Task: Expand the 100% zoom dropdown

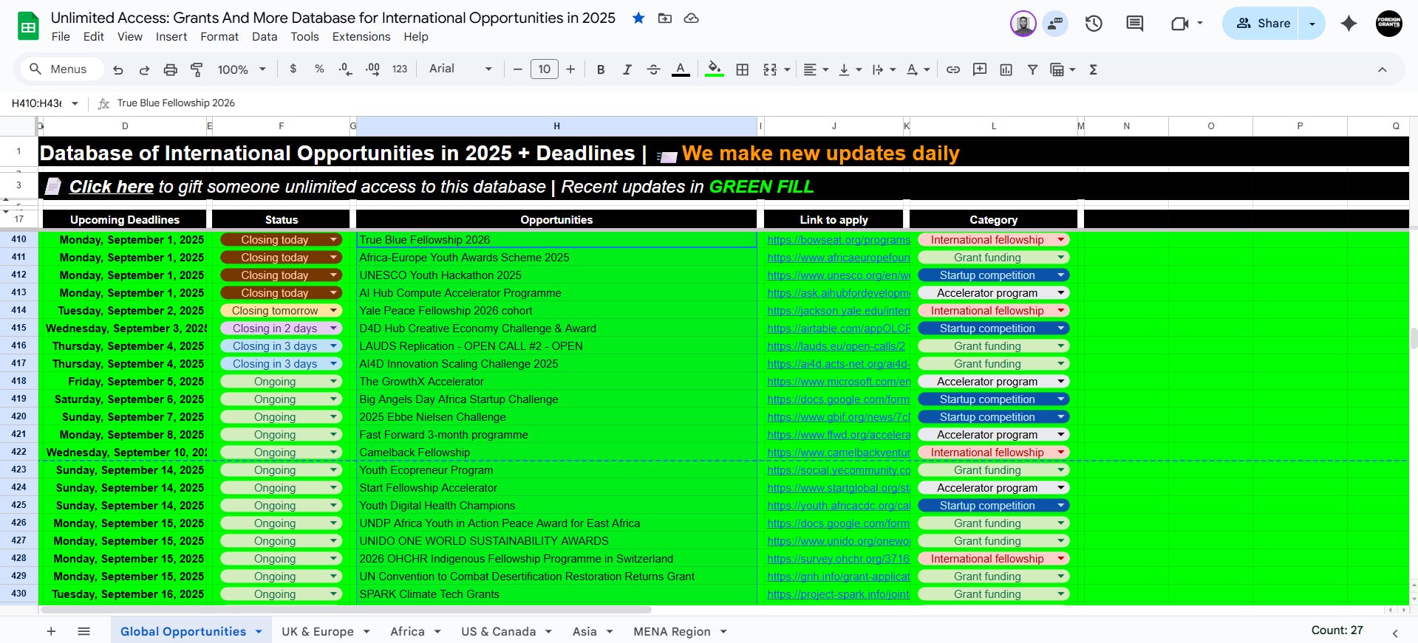Action: point(241,69)
